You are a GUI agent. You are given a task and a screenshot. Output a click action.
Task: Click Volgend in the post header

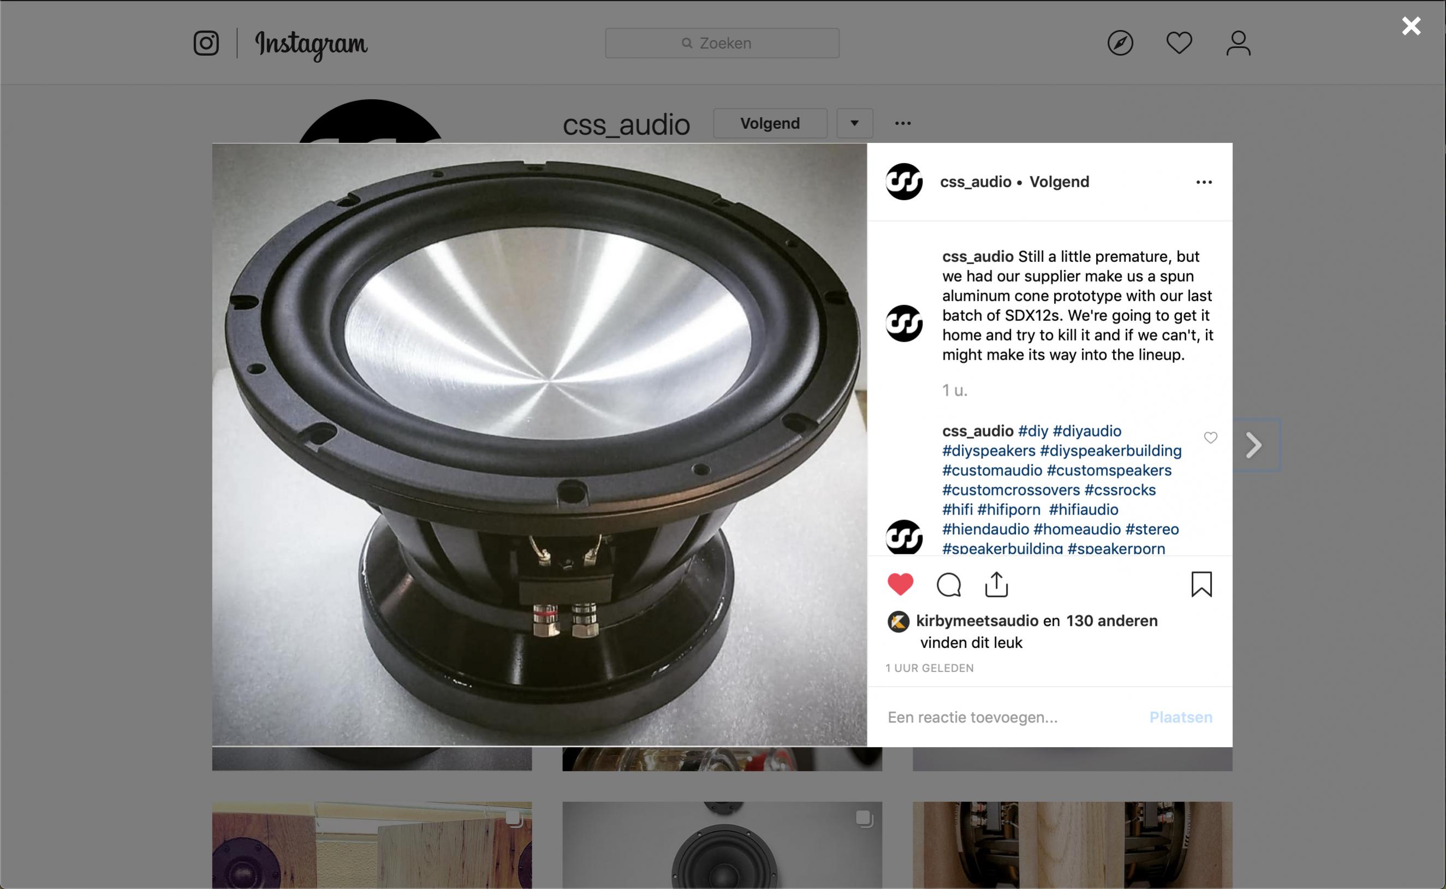click(1059, 182)
